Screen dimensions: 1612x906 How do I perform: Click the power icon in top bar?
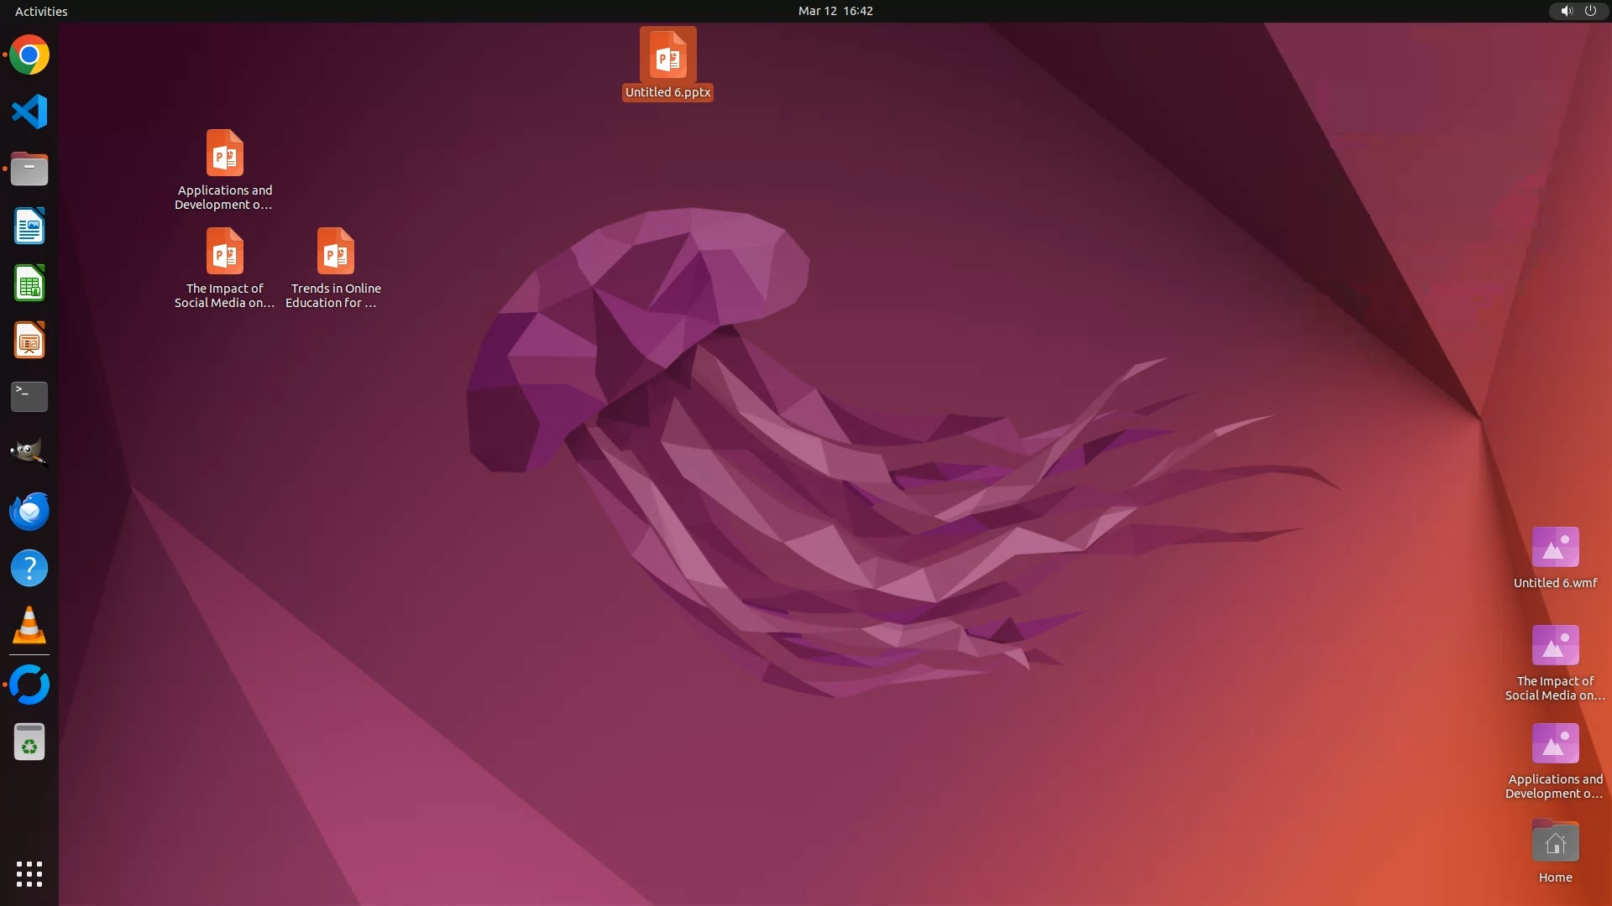(1590, 11)
